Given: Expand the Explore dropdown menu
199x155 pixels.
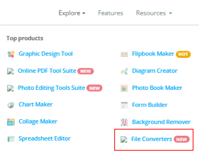Looking at the screenshot, I should pyautogui.click(x=72, y=13).
